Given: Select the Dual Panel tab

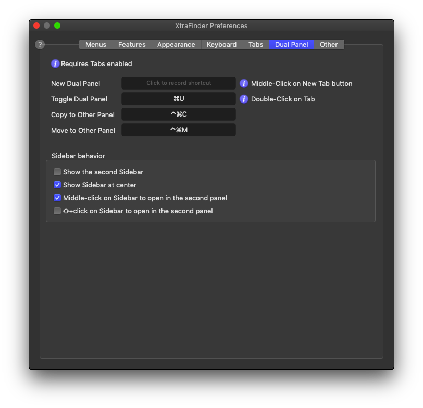Looking at the screenshot, I should [292, 45].
